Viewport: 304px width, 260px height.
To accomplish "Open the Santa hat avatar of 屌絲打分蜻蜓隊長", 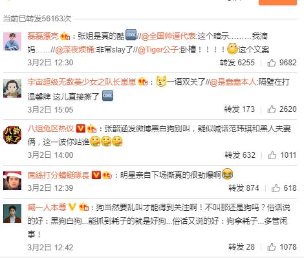I will coord(12,180).
